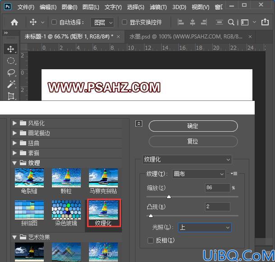Click the share export icon
275x262 pixels.
[265, 22]
